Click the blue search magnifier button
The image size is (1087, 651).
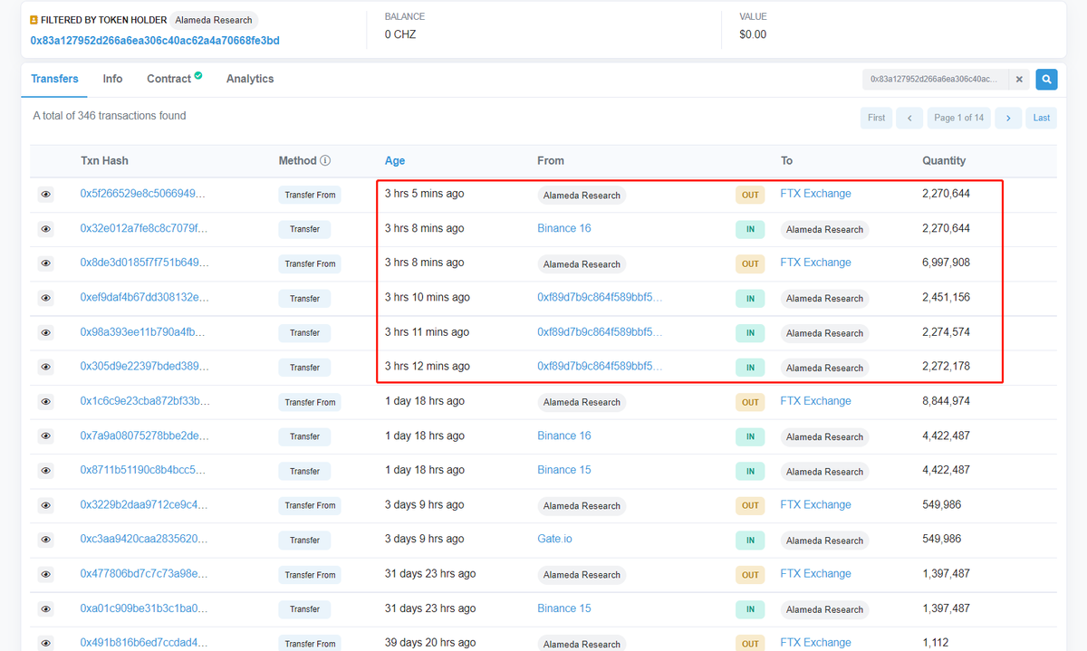(1046, 80)
